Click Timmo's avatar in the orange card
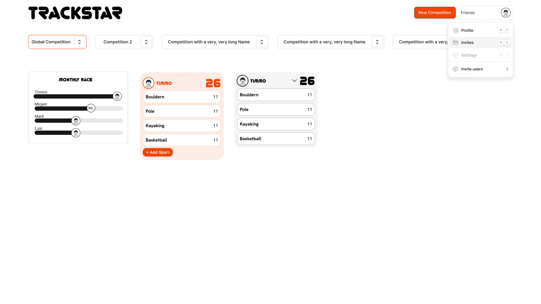The height and width of the screenshot is (304, 541). [148, 83]
